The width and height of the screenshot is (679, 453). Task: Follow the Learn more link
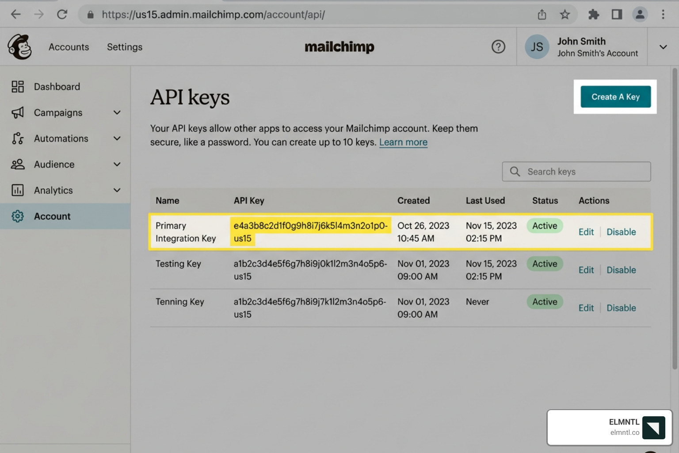click(403, 142)
